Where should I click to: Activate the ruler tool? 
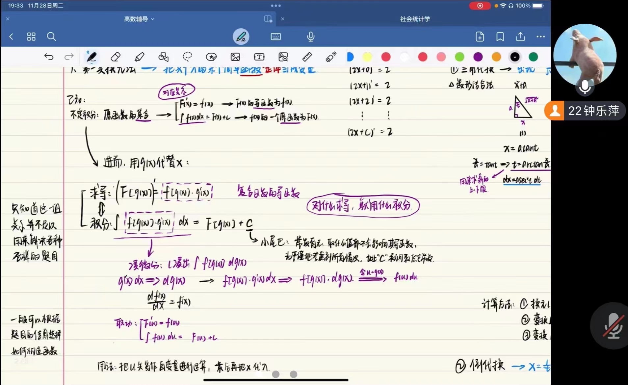(307, 57)
